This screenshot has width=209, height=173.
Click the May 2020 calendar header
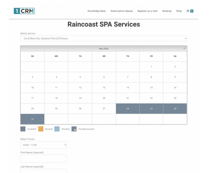click(x=104, y=49)
